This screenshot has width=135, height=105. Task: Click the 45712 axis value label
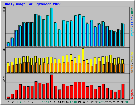pyautogui.click(x=4, y=78)
